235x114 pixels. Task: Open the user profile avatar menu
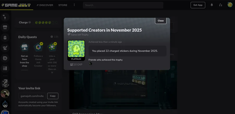point(230,5)
